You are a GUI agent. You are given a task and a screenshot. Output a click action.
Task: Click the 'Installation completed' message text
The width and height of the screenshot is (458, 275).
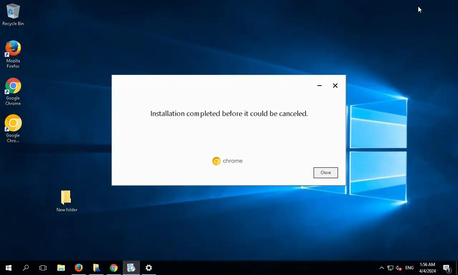[229, 114]
